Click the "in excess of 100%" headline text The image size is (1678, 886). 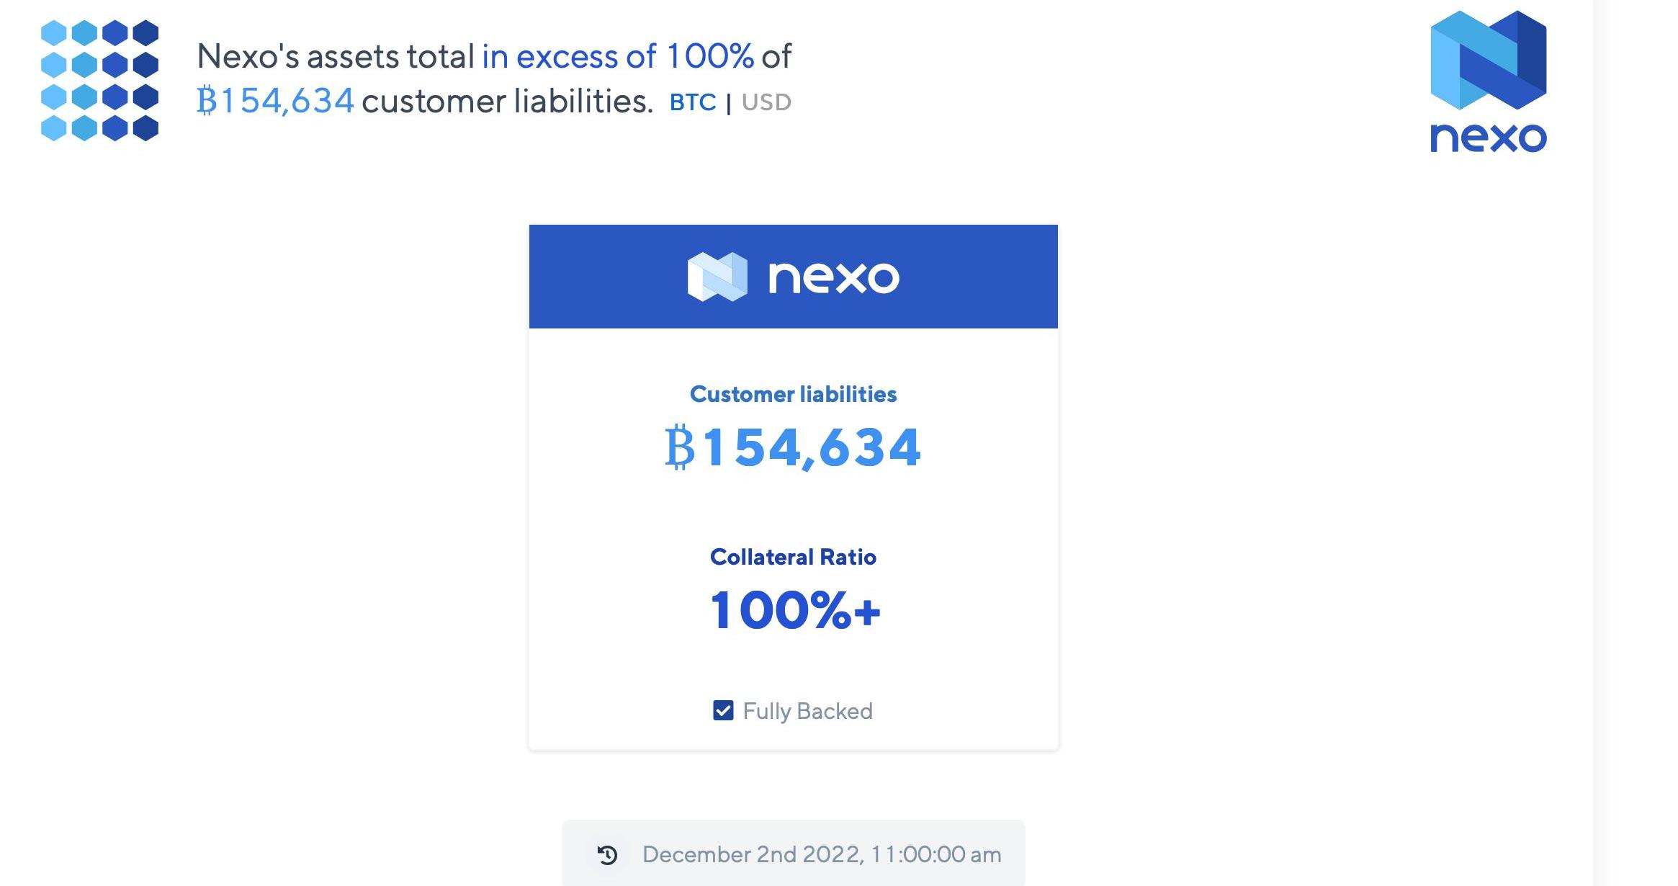617,56
